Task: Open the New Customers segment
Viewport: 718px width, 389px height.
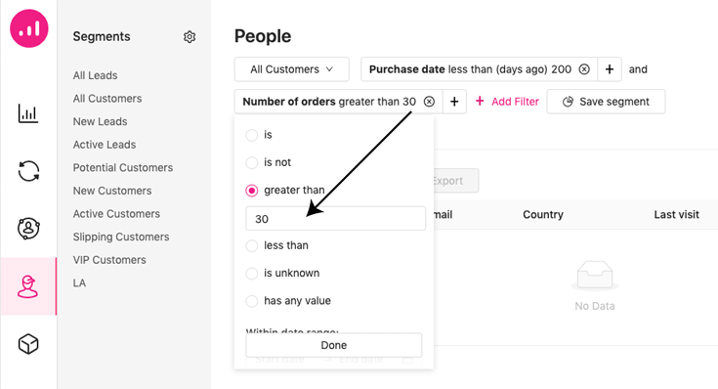Action: 112,191
